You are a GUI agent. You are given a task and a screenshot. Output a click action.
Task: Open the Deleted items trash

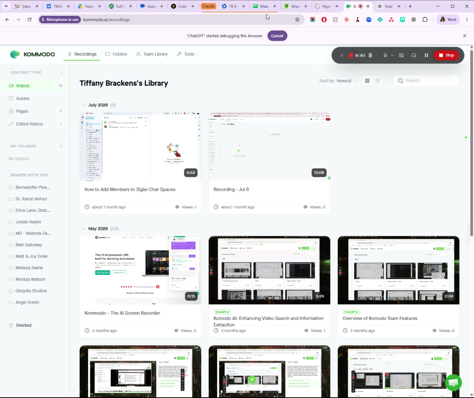(x=20, y=325)
